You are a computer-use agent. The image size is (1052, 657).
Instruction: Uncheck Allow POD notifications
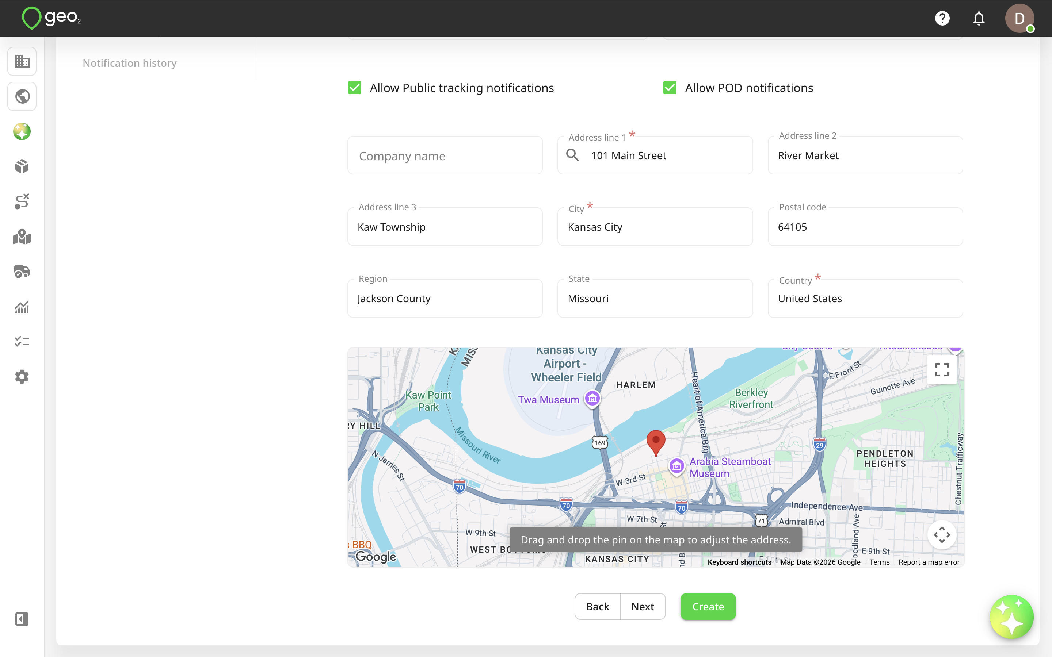(x=670, y=88)
